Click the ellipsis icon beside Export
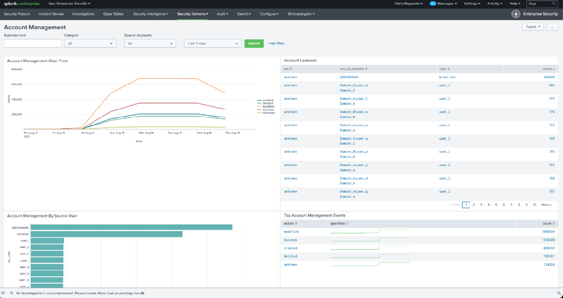This screenshot has width=563, height=298. (552, 27)
